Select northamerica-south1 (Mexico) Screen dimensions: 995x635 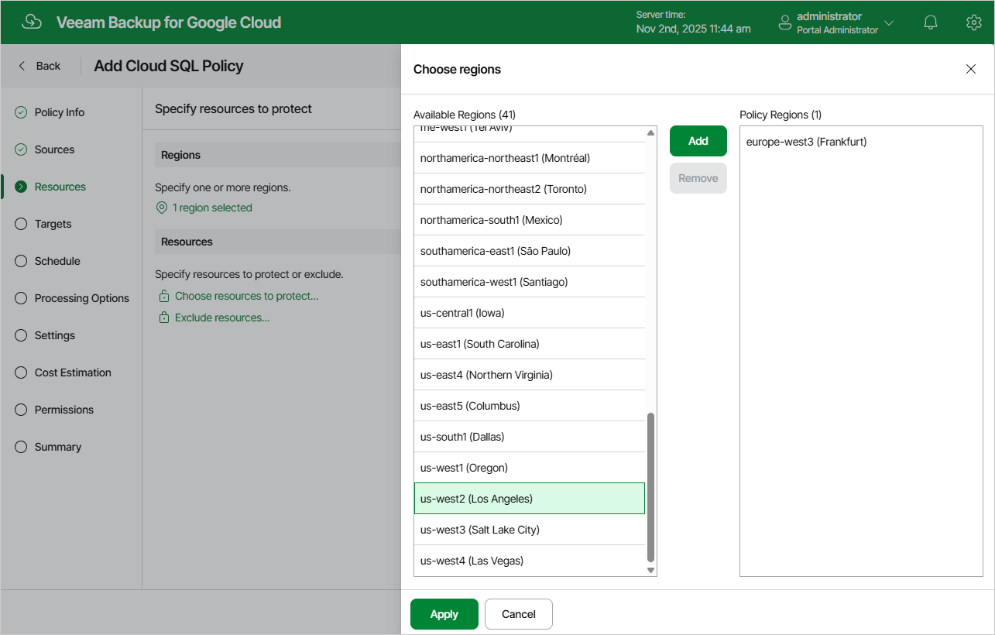pyautogui.click(x=530, y=220)
